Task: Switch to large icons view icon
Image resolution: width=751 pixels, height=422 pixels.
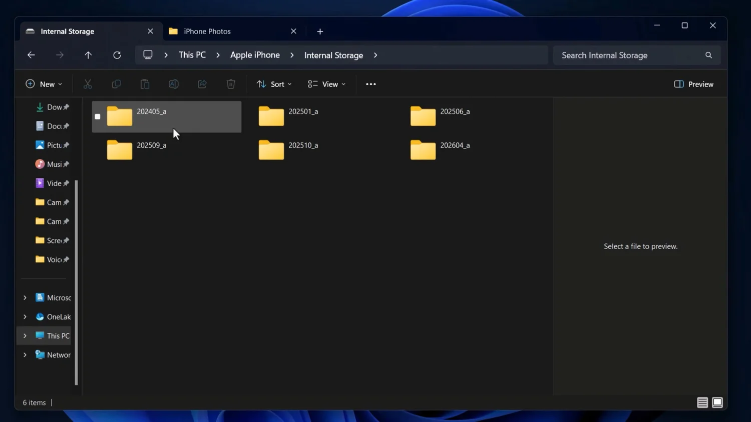Action: click(717, 402)
